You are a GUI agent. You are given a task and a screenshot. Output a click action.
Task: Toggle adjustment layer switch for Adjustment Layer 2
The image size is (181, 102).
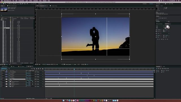pos(33,82)
